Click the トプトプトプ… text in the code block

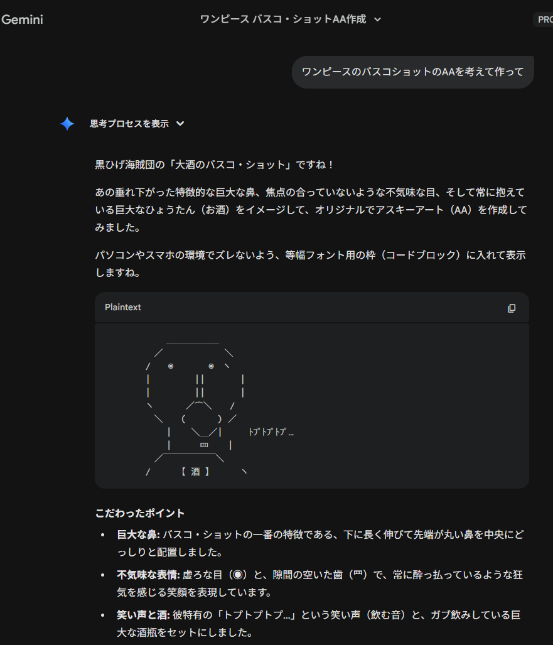point(271,432)
